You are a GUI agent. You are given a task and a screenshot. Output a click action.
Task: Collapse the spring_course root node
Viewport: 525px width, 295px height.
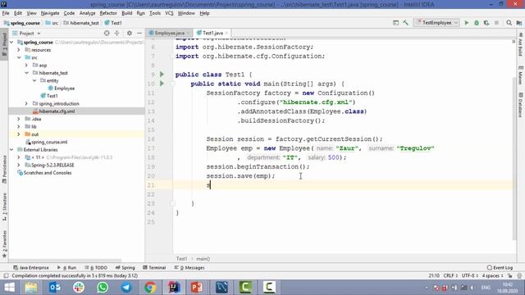tap(12, 43)
